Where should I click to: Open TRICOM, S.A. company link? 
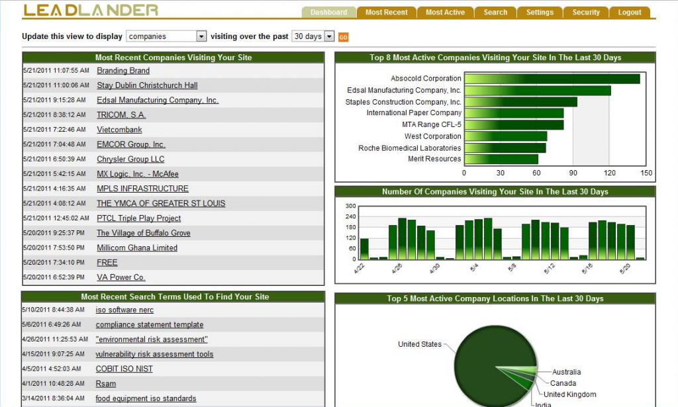[121, 114]
